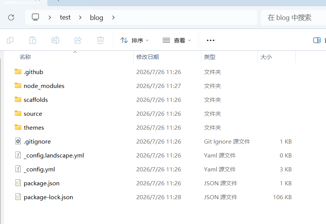Click the copy icon in toolbar
326x224 pixels.
[x=10, y=40]
